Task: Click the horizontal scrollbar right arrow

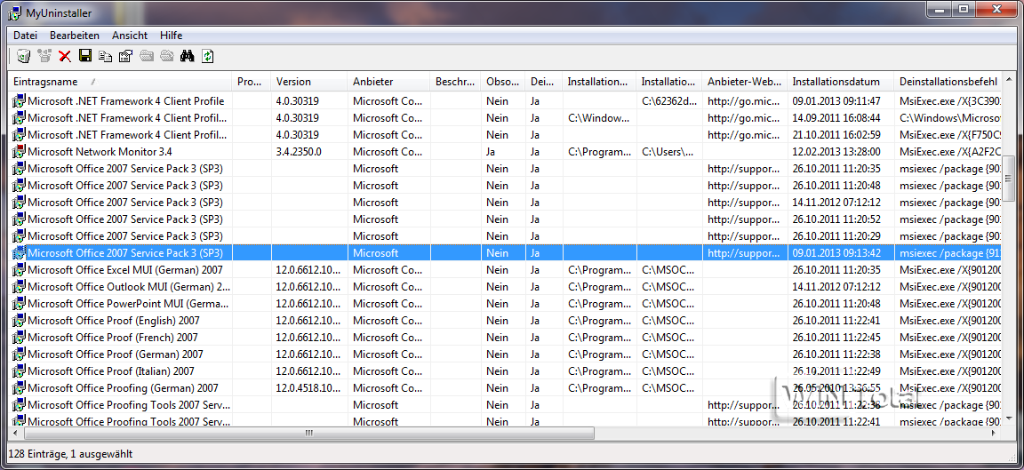Action: [996, 433]
